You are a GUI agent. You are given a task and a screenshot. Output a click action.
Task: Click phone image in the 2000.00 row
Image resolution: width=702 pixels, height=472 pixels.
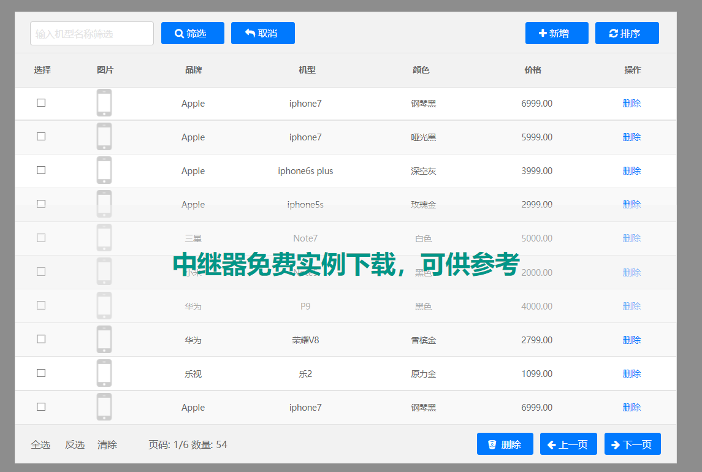pyautogui.click(x=104, y=272)
